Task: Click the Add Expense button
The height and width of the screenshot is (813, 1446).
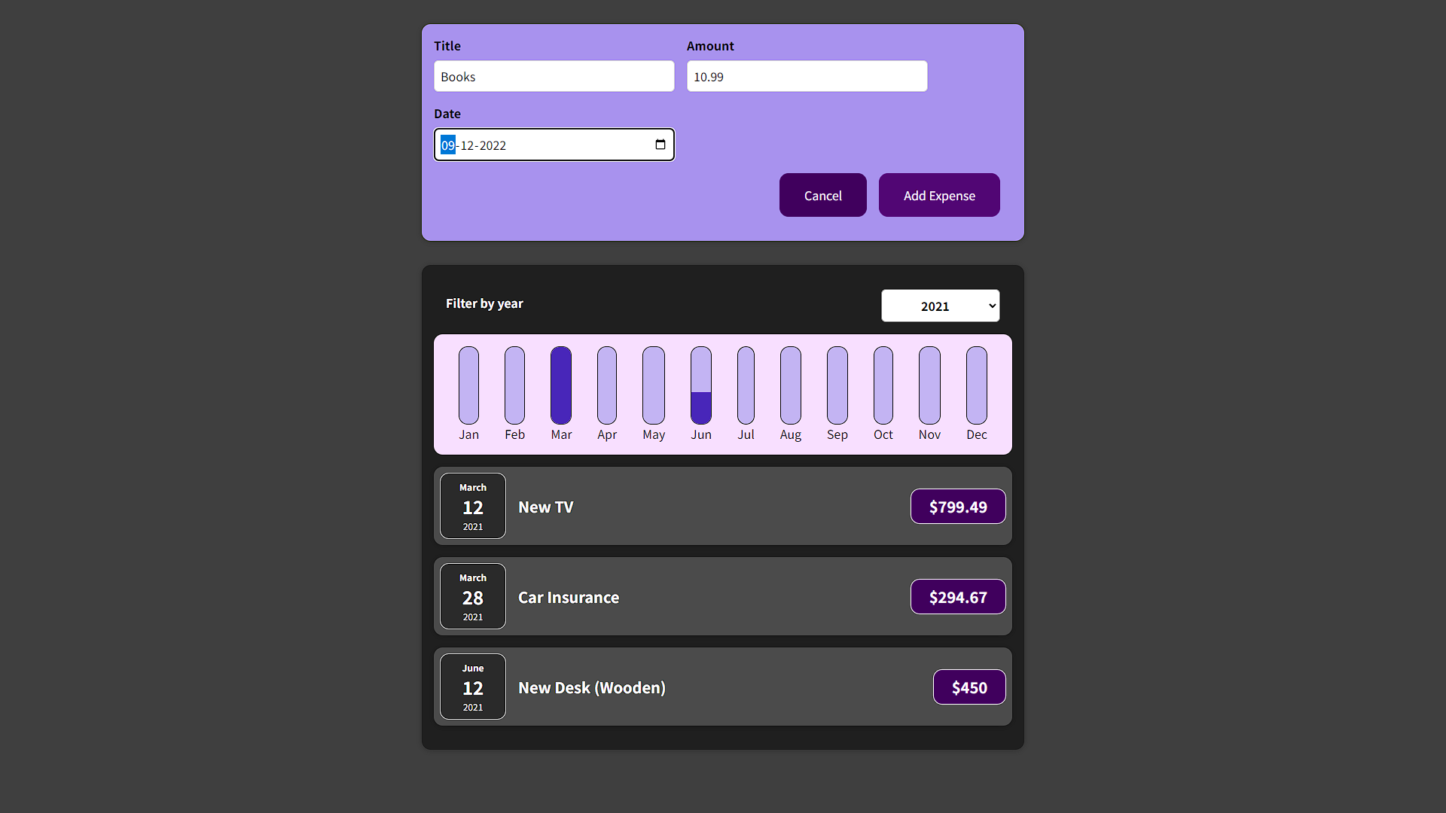Action: click(x=938, y=195)
